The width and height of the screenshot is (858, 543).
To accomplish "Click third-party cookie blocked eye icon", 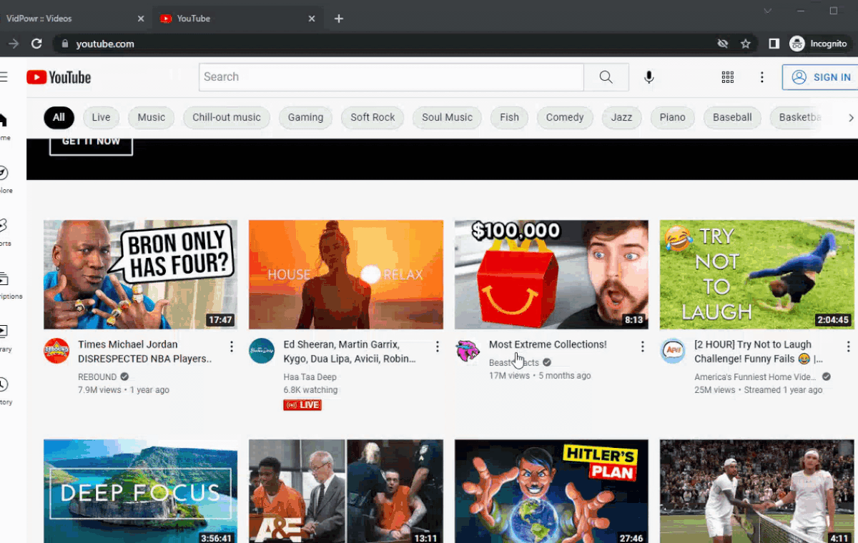I will tap(723, 44).
